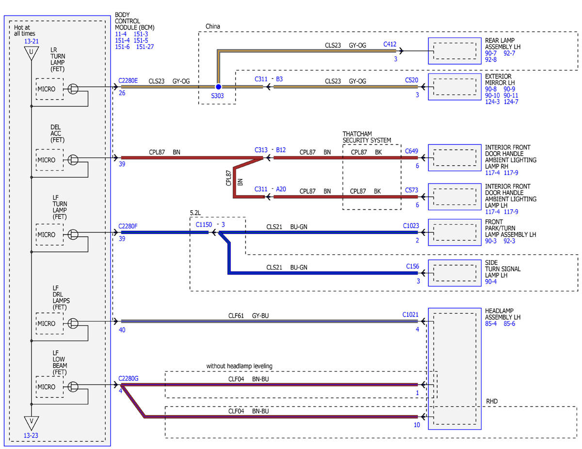Screen dimensions: 582x449
Task: Click the S303 splice node dot
Action: coord(218,87)
